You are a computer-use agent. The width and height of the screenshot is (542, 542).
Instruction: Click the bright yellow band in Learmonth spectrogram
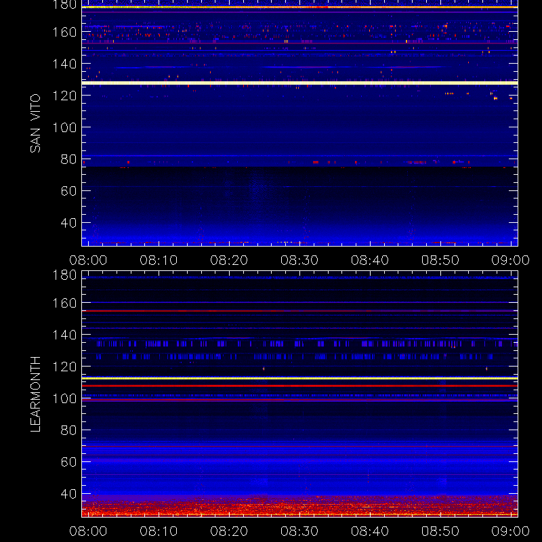(x=299, y=379)
